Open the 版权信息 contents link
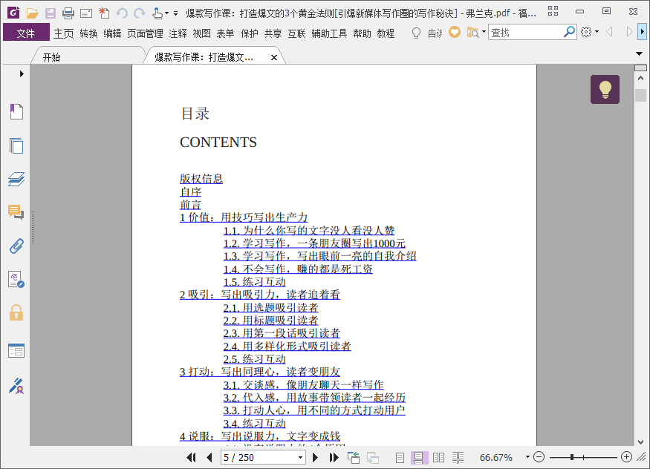650x469 pixels. 201,178
